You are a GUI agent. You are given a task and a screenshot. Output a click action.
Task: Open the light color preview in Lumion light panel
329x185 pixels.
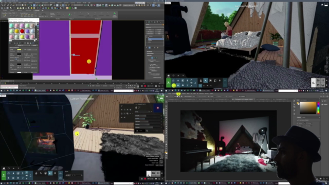pos(158,108)
